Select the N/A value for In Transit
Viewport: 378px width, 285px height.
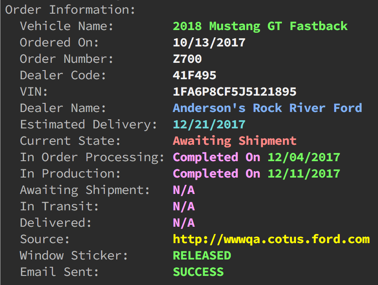(184, 206)
